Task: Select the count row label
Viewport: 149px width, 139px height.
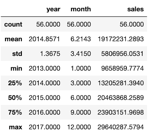Action: coord(13,24)
